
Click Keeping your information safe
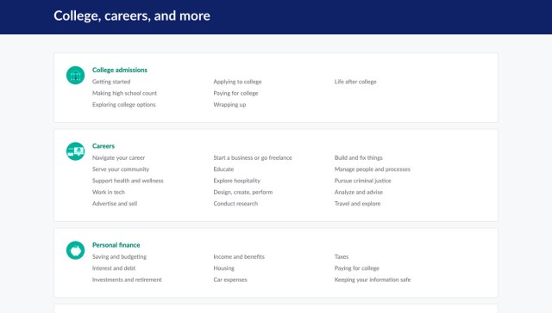tap(373, 279)
